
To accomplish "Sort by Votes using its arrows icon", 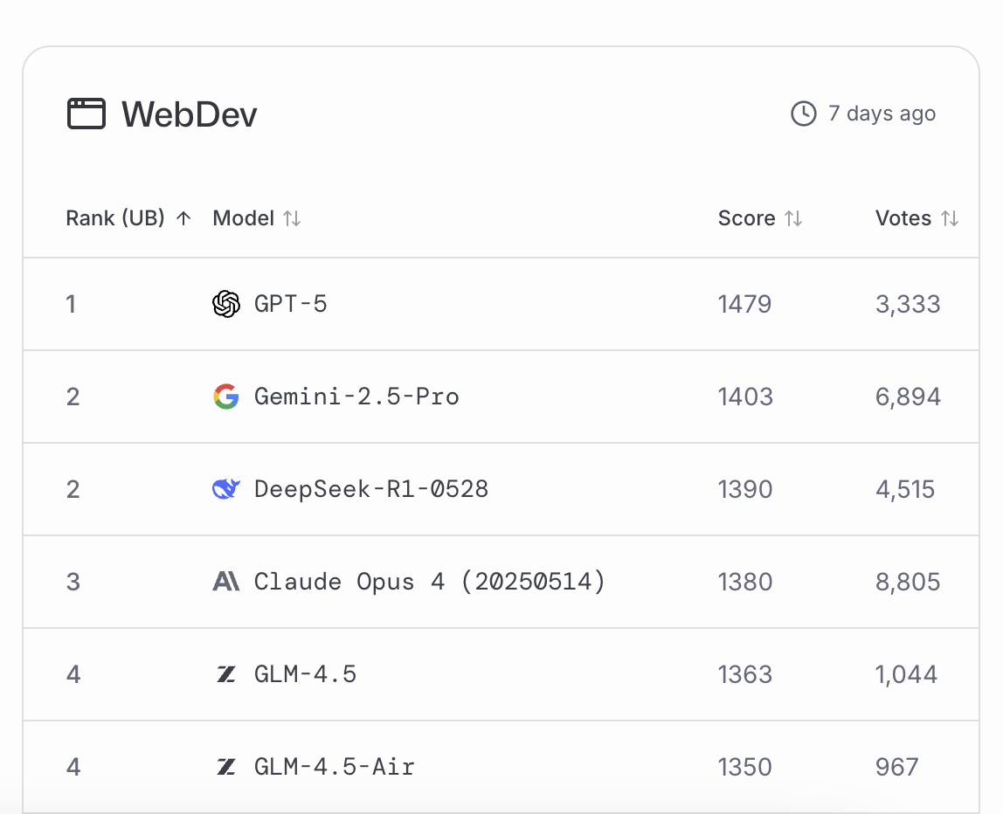I will pyautogui.click(x=950, y=218).
